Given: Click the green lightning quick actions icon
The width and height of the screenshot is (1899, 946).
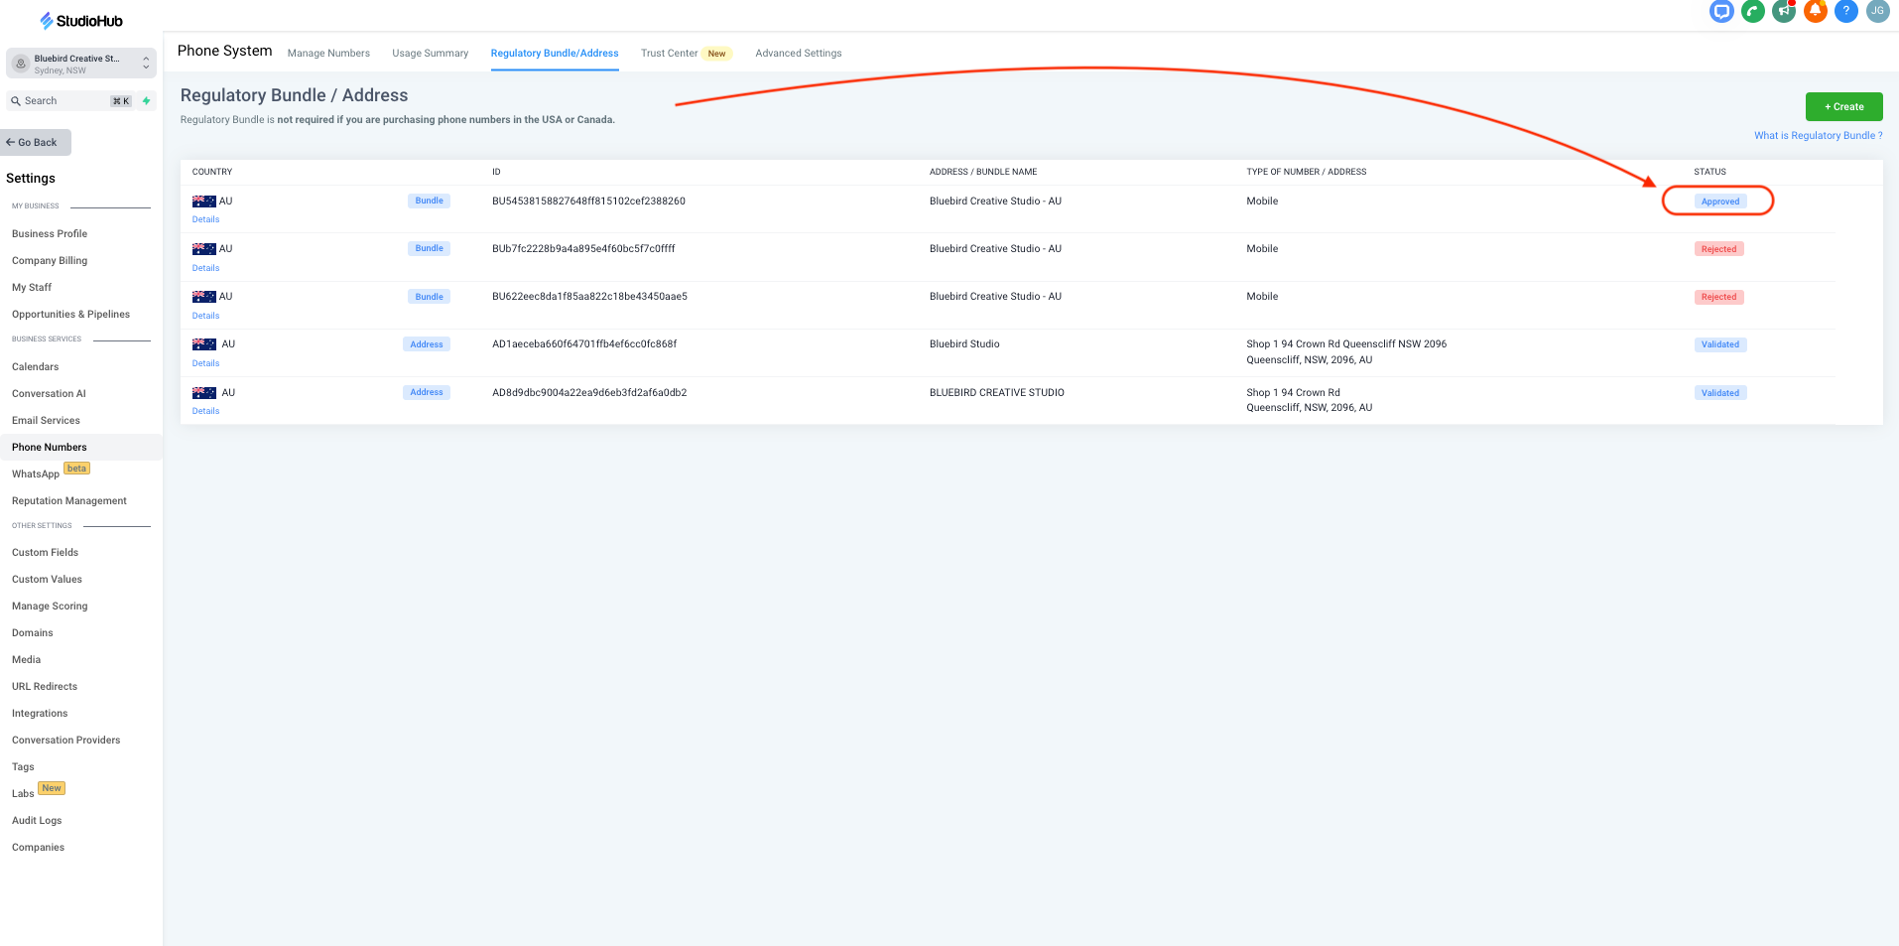Looking at the screenshot, I should point(147,101).
